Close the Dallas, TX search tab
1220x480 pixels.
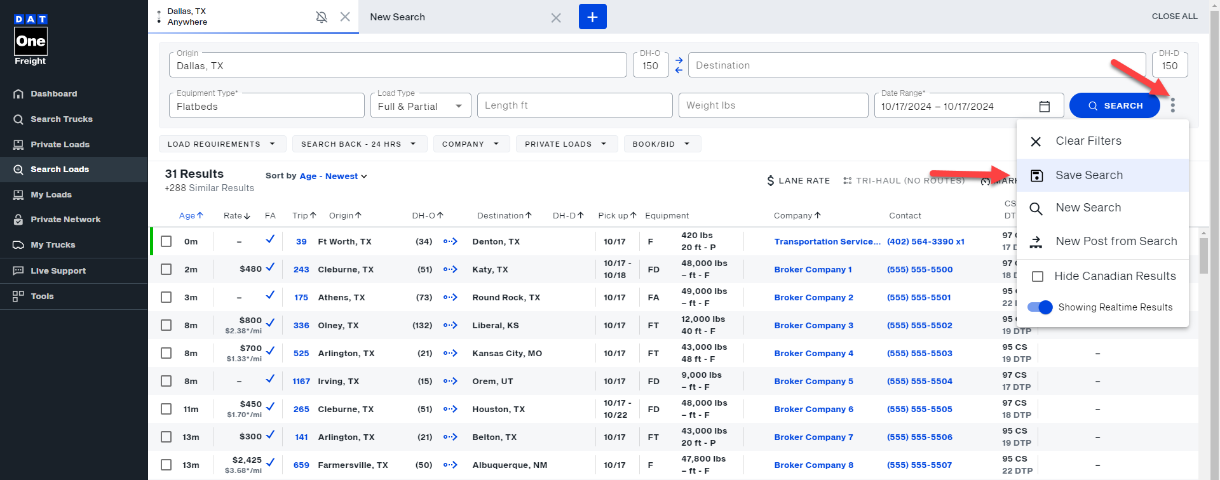click(x=345, y=17)
